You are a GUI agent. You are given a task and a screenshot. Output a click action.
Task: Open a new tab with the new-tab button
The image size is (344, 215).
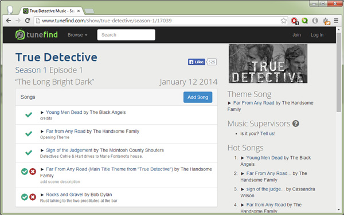coord(89,11)
